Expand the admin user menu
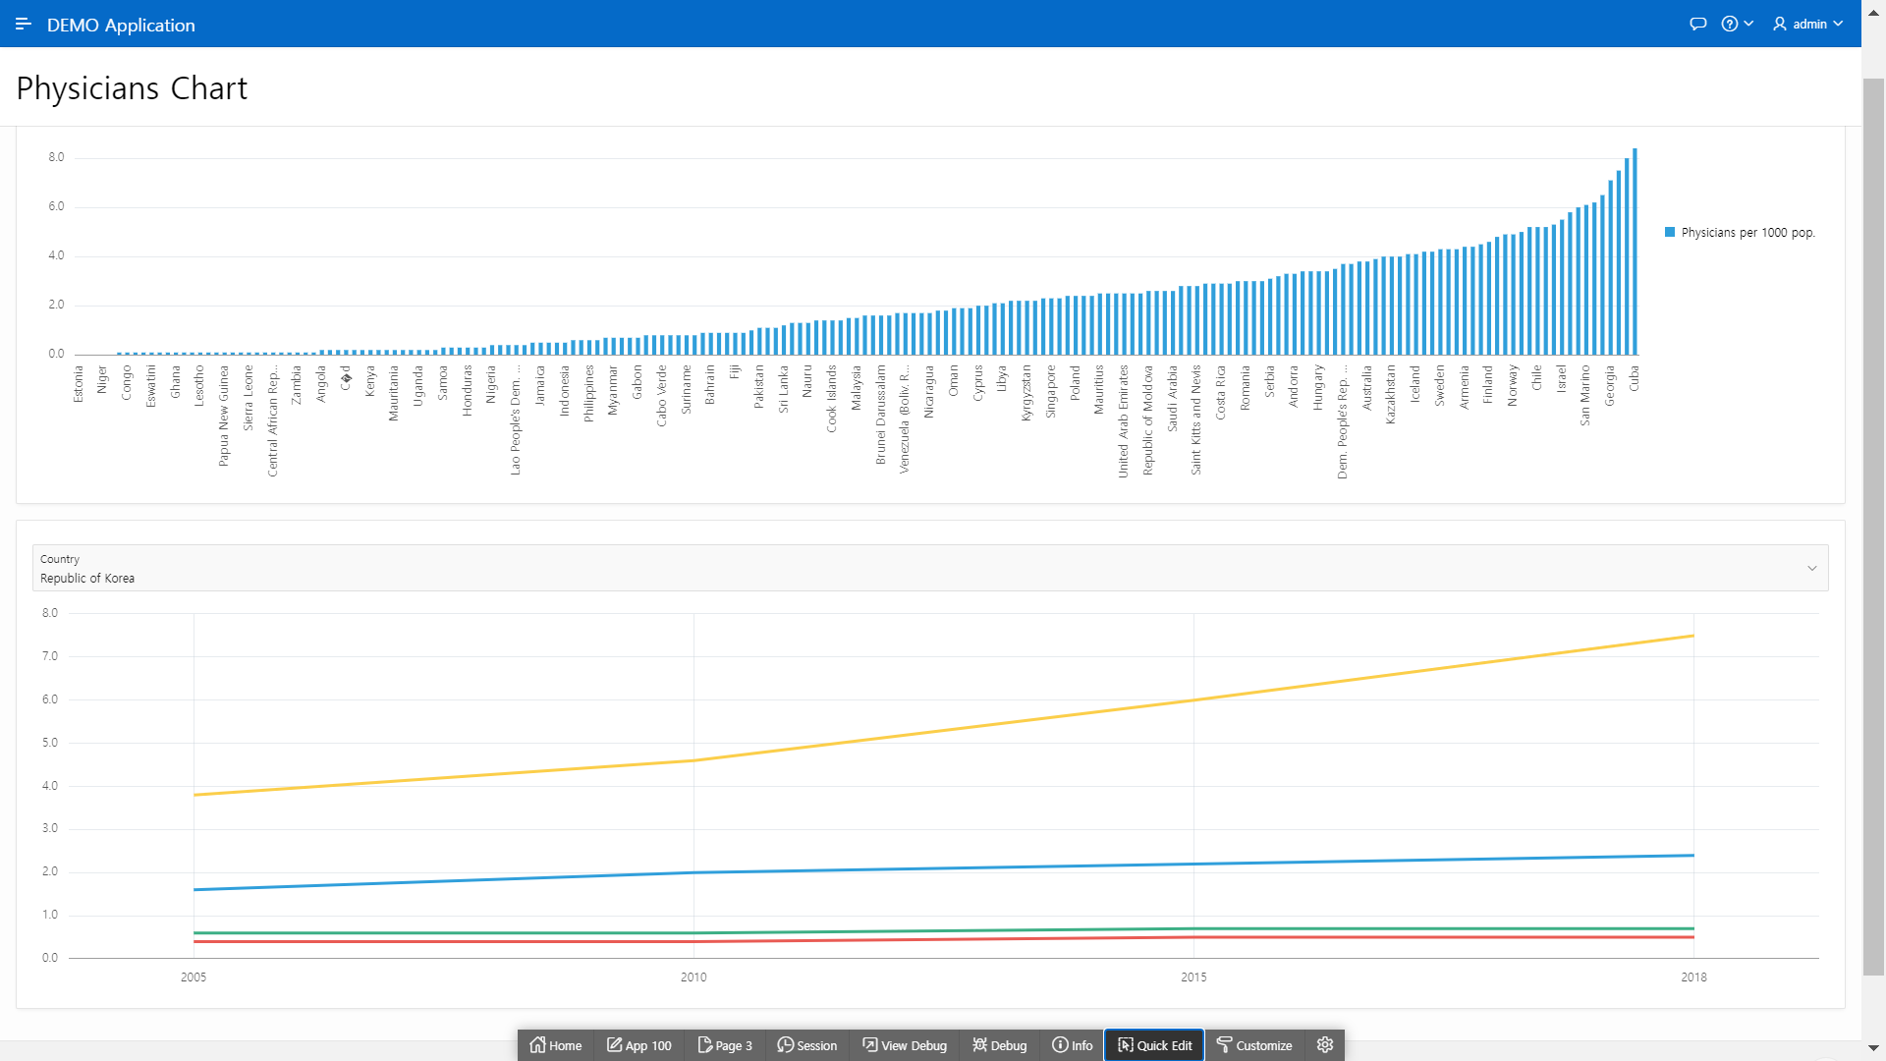 (x=1807, y=24)
